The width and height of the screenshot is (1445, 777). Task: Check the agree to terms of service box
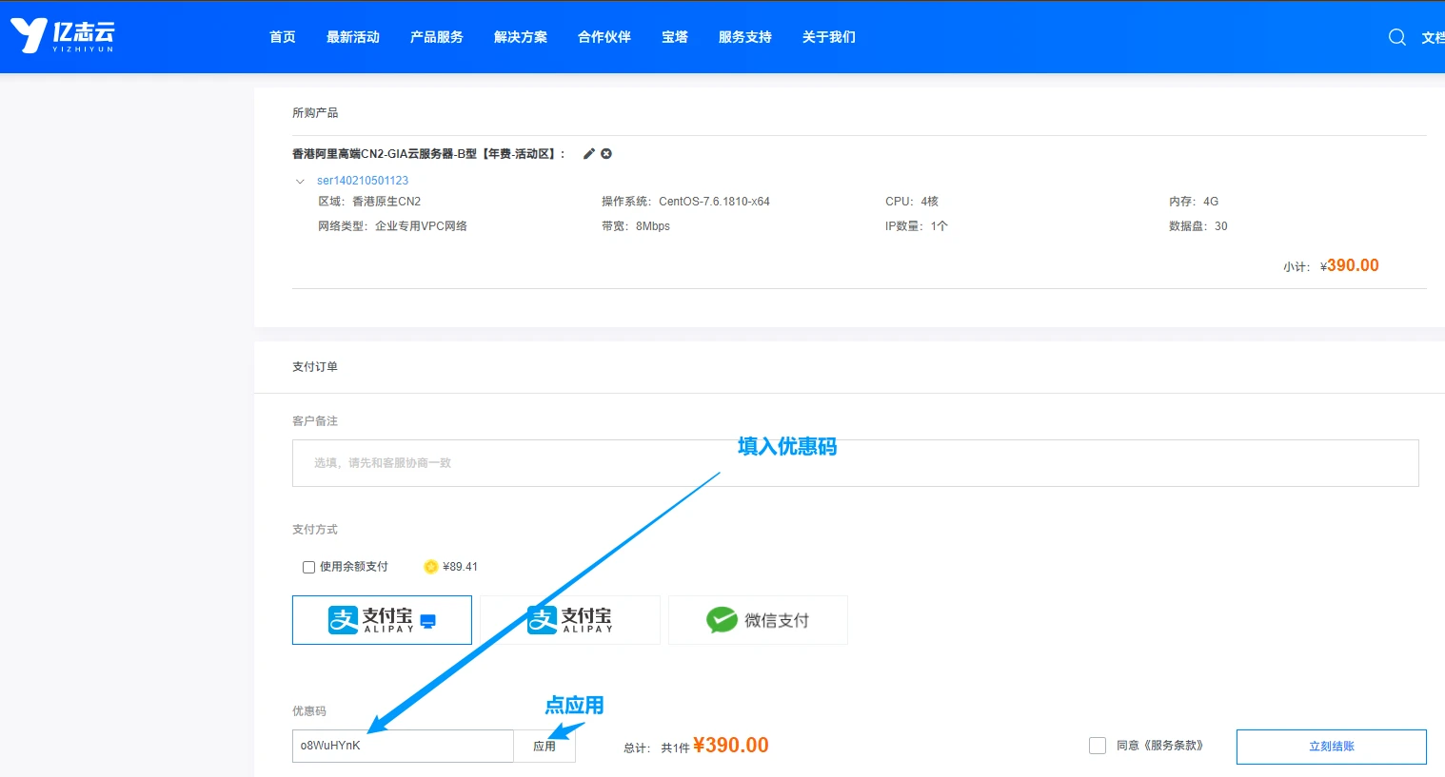click(1098, 746)
